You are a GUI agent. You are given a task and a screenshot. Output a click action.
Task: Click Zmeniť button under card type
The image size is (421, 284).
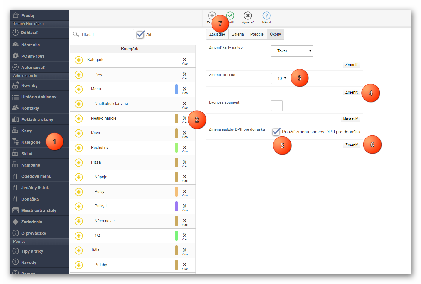351,65
